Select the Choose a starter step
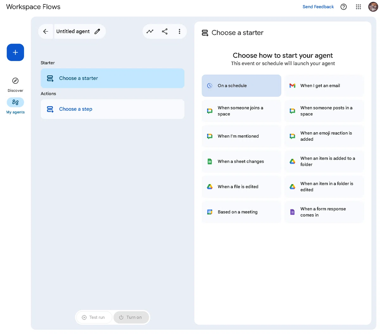This screenshot has width=380, height=334. pos(112,78)
